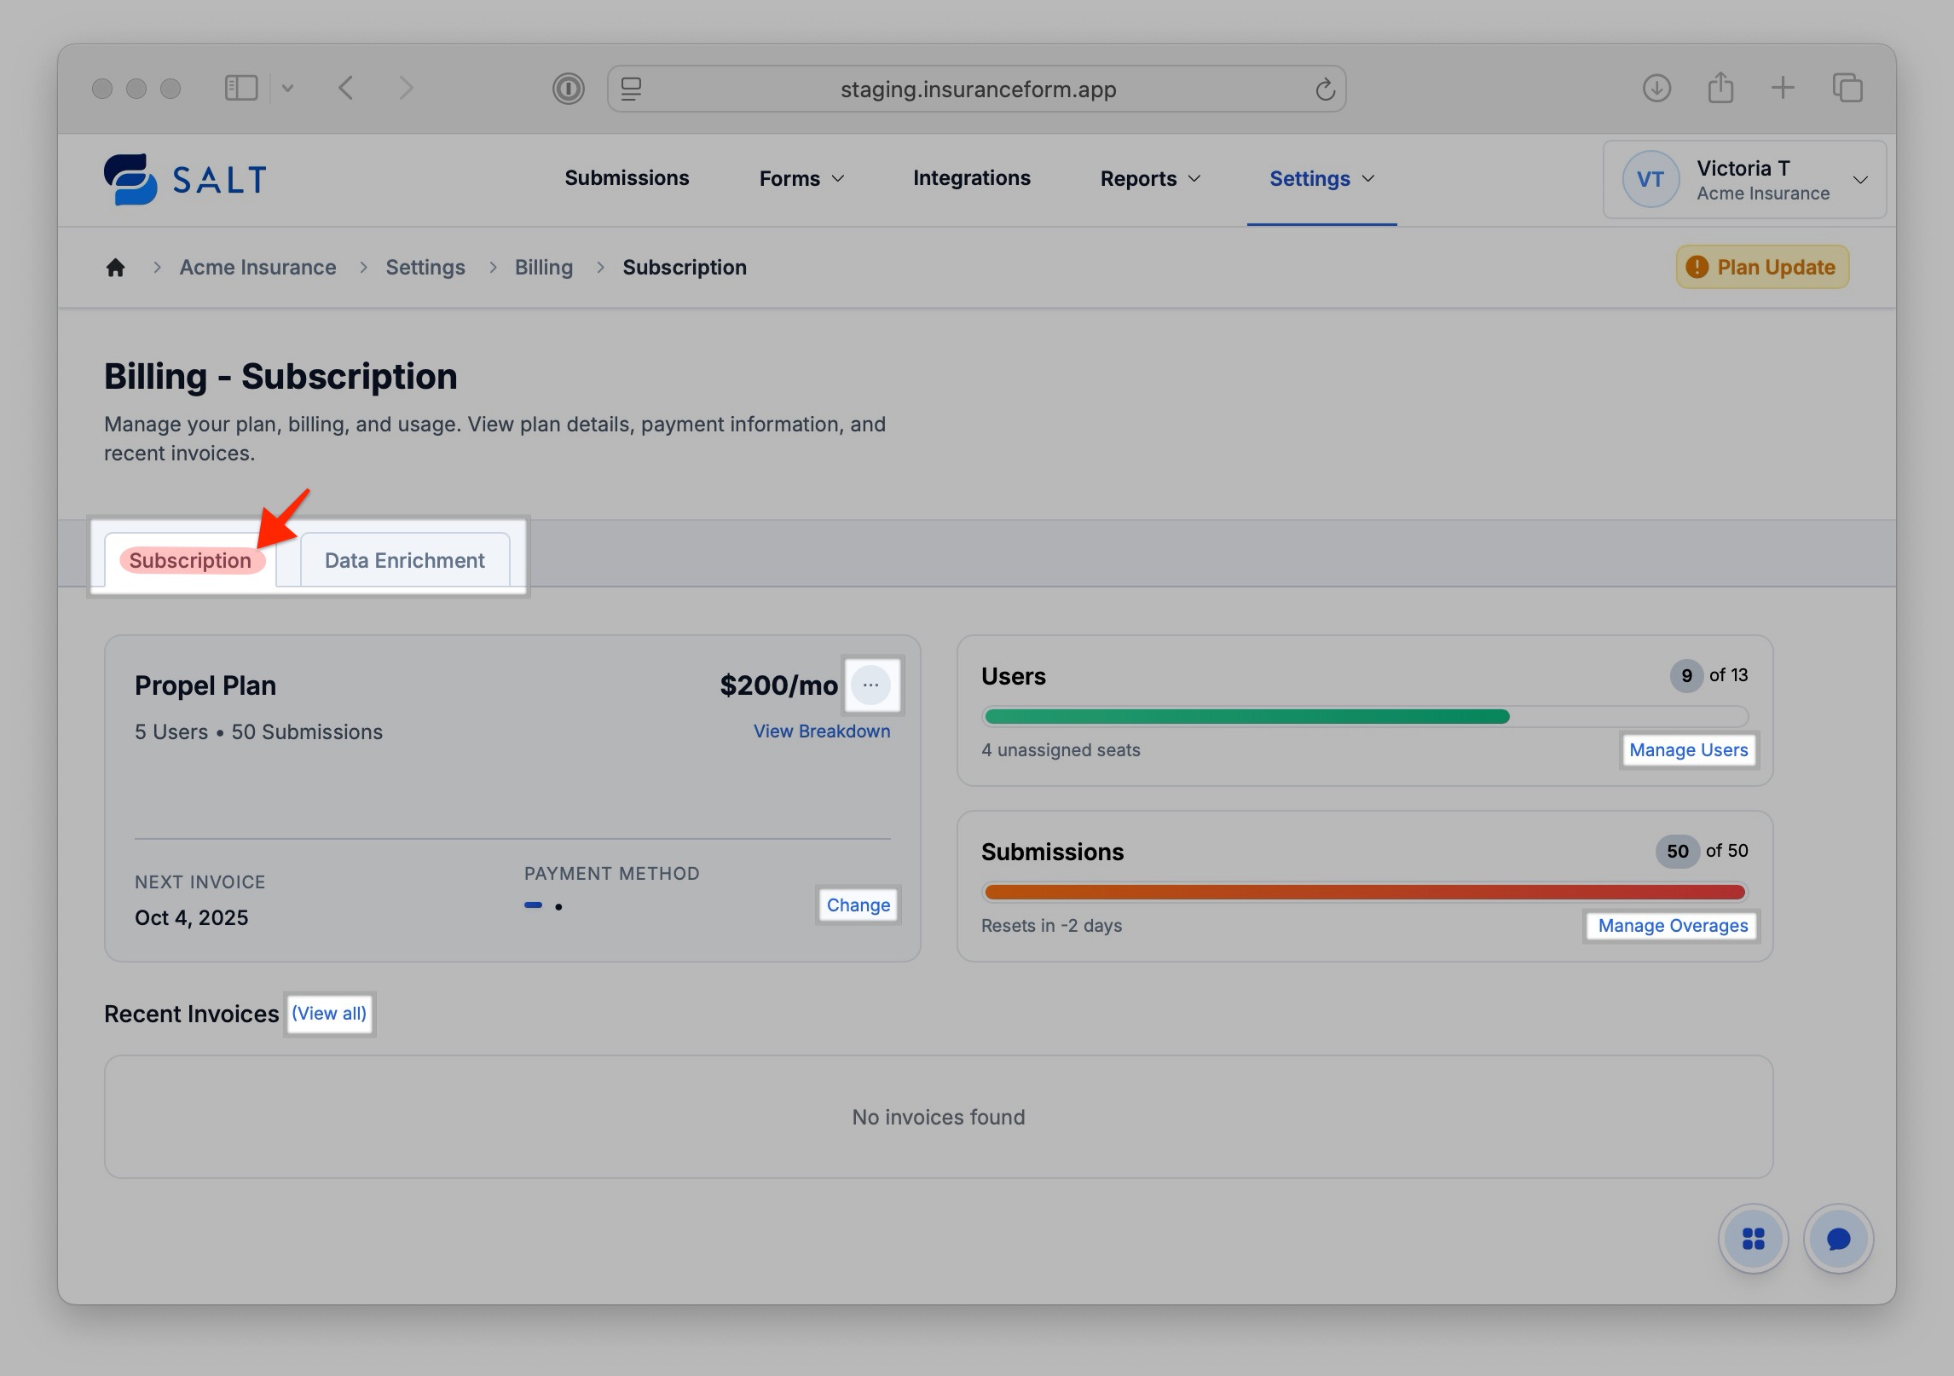Viewport: 1954px width, 1376px height.
Task: Click the Submissions usage progress bar
Action: pos(1364,893)
